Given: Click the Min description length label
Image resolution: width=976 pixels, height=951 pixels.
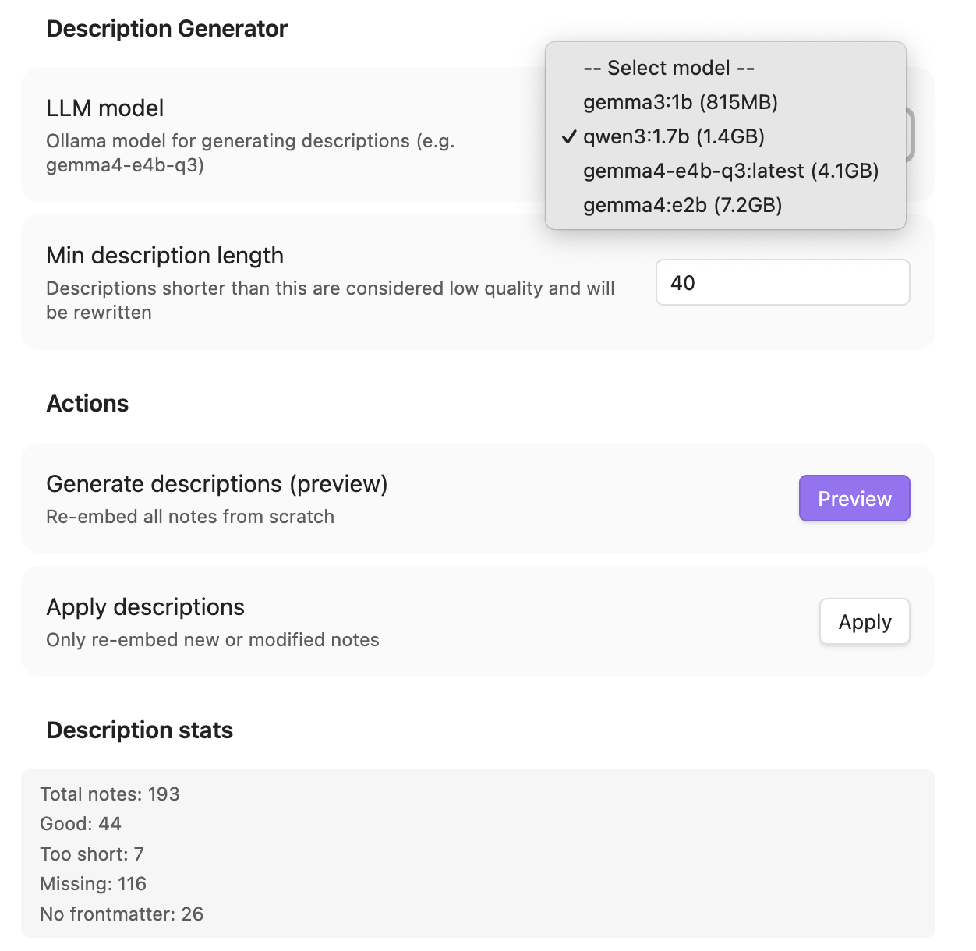Looking at the screenshot, I should click(164, 256).
